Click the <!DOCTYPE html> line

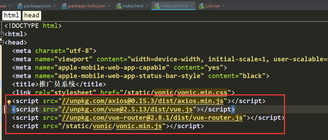33,26
